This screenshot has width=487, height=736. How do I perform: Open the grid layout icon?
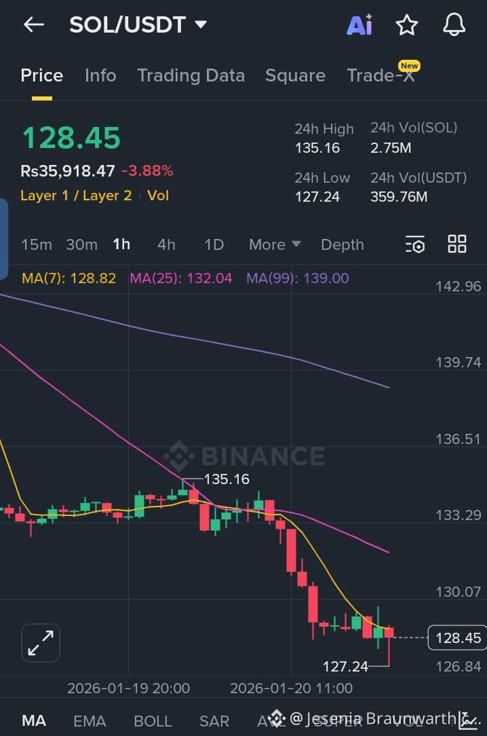pos(457,244)
